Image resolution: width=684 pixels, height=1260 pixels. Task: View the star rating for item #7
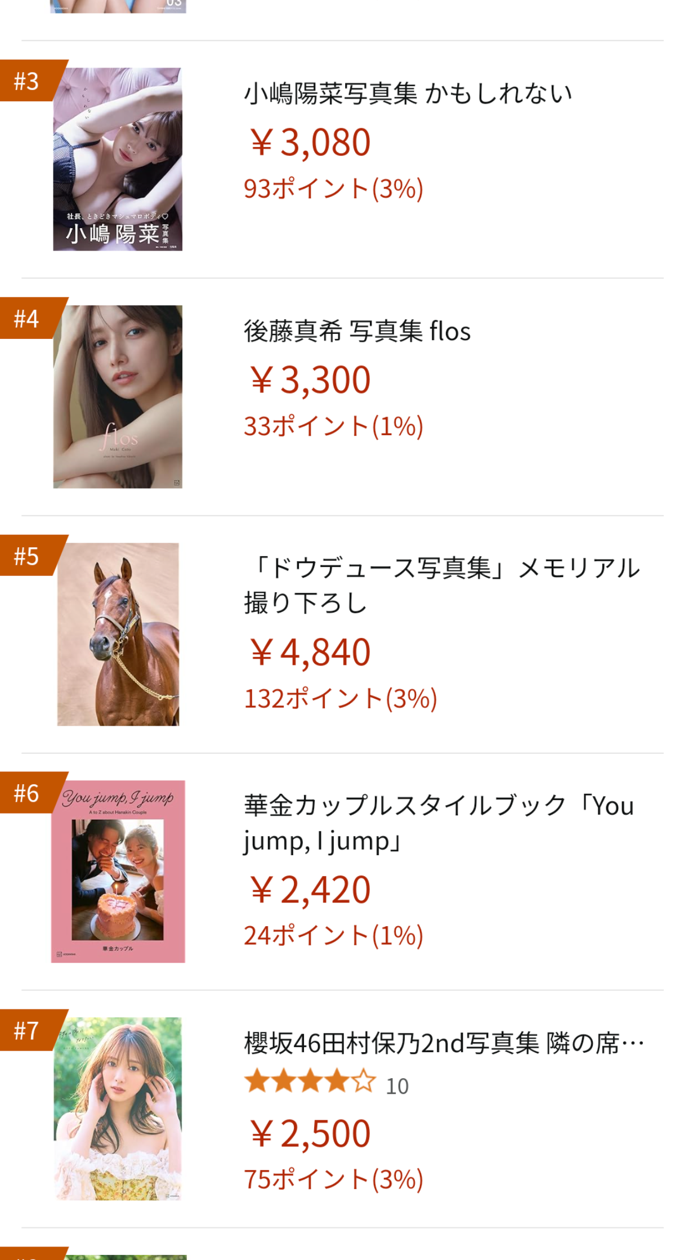click(310, 1081)
